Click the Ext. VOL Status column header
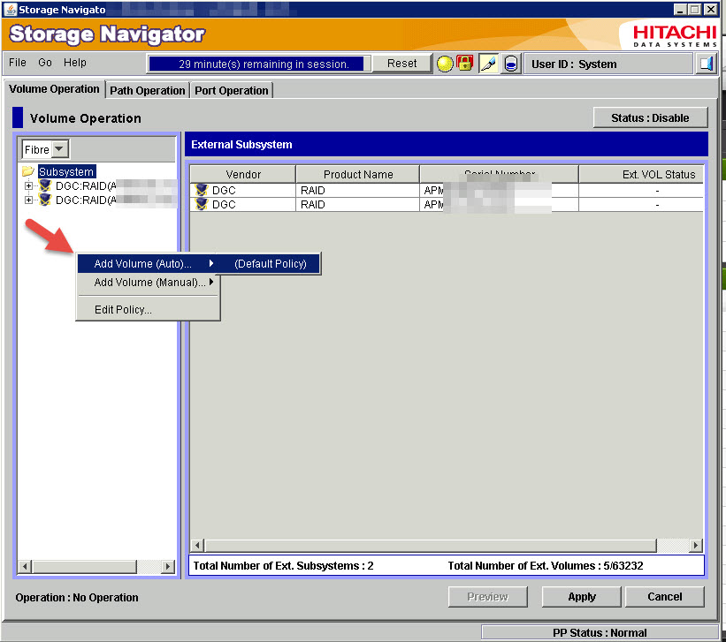Viewport: 726px width, 642px height. (642, 174)
